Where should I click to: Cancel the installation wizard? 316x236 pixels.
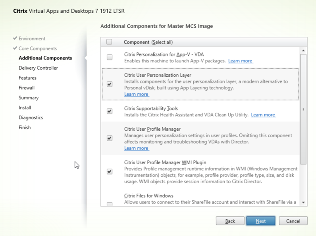293,221
